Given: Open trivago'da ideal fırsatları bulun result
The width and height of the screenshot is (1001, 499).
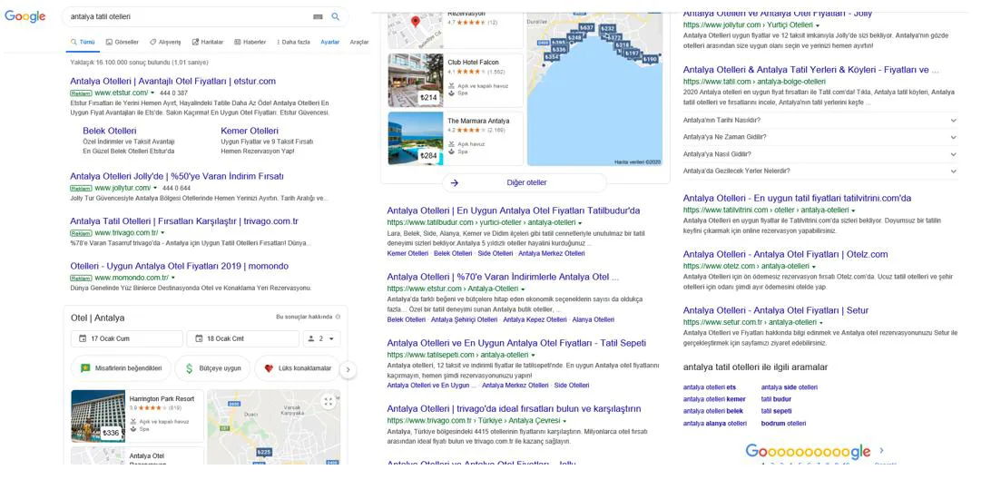Looking at the screenshot, I should tap(514, 408).
